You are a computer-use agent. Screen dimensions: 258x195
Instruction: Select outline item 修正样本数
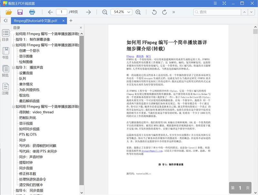tap(28, 174)
